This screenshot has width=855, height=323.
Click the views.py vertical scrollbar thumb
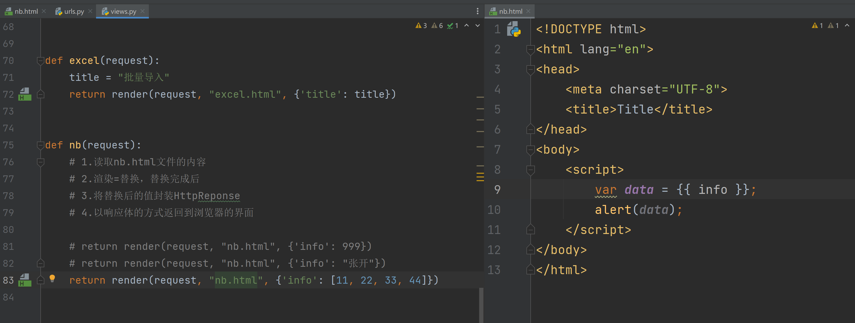tap(481, 305)
